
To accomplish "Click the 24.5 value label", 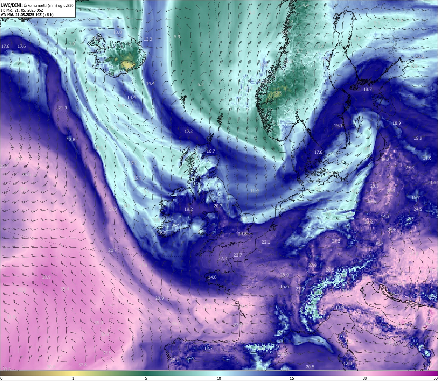I will tap(418, 209).
